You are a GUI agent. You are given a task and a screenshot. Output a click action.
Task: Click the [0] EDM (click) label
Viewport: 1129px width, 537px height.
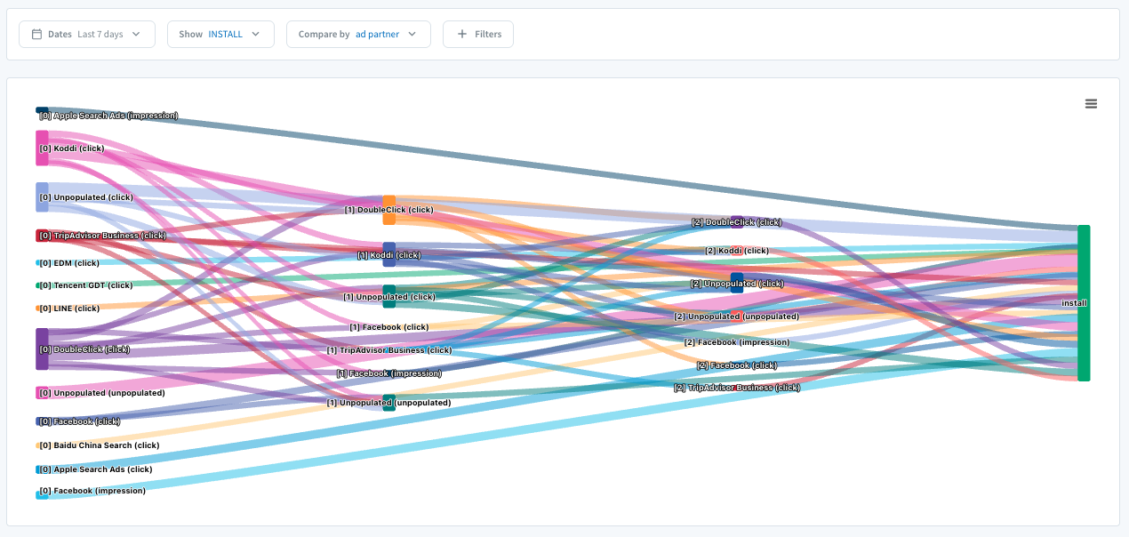[69, 263]
